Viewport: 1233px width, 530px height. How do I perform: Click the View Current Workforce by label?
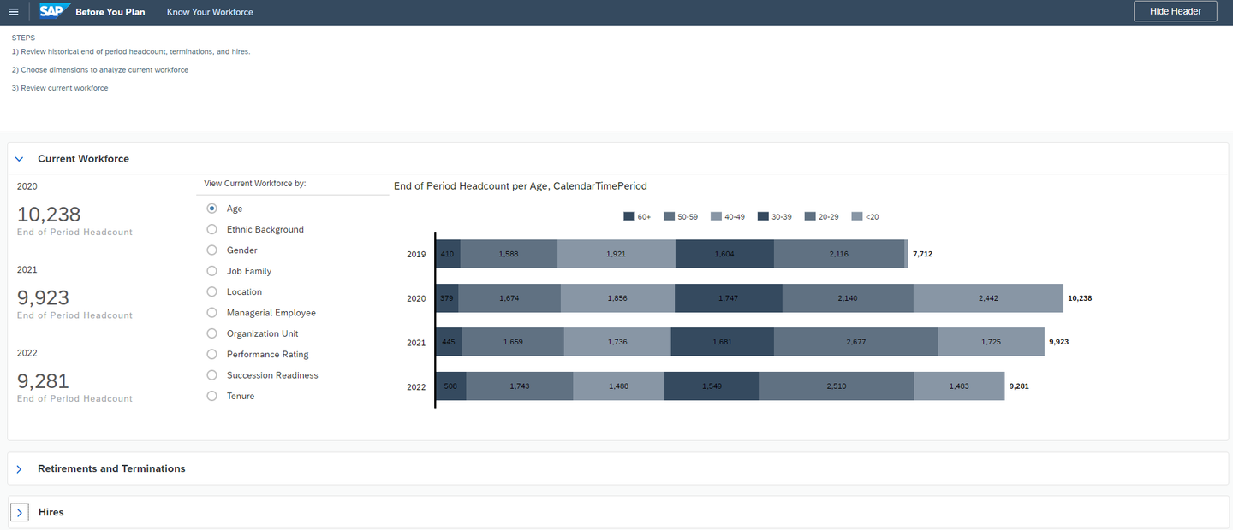point(255,184)
